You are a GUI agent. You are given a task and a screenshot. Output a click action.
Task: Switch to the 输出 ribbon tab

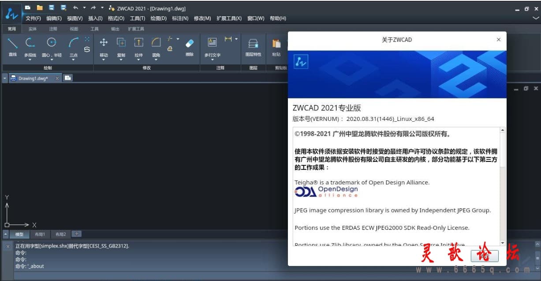[115, 29]
